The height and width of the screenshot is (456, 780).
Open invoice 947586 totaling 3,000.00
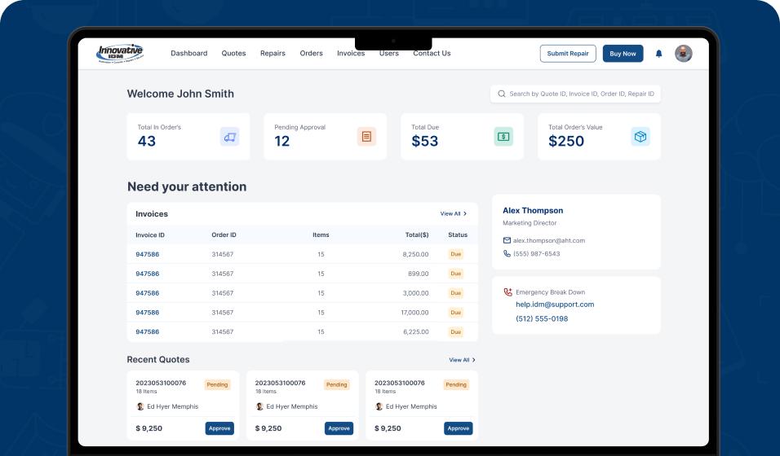tap(147, 293)
